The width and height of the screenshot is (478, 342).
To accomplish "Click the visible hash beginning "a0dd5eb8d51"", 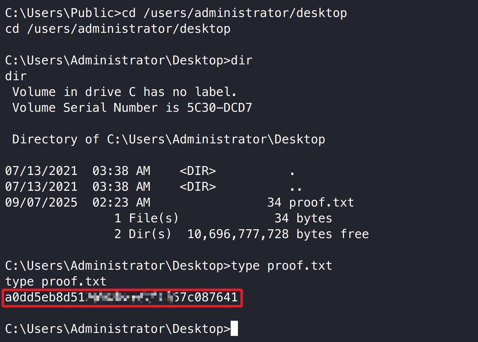I will [45, 297].
